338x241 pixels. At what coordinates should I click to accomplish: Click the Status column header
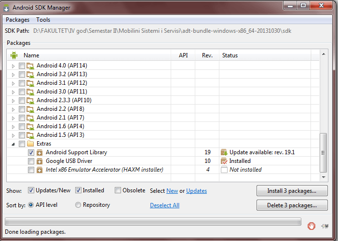point(265,55)
